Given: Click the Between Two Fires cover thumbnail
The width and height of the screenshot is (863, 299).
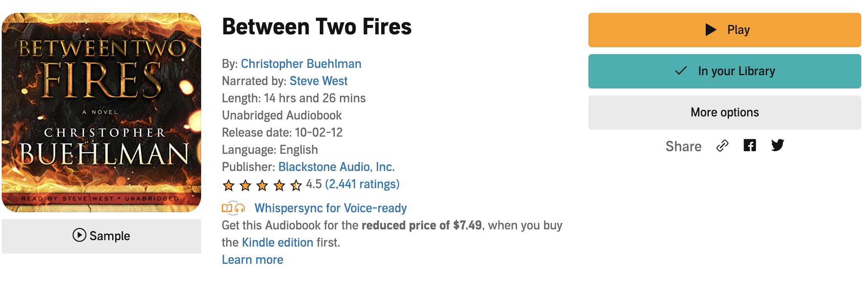Looking at the screenshot, I should [x=101, y=113].
